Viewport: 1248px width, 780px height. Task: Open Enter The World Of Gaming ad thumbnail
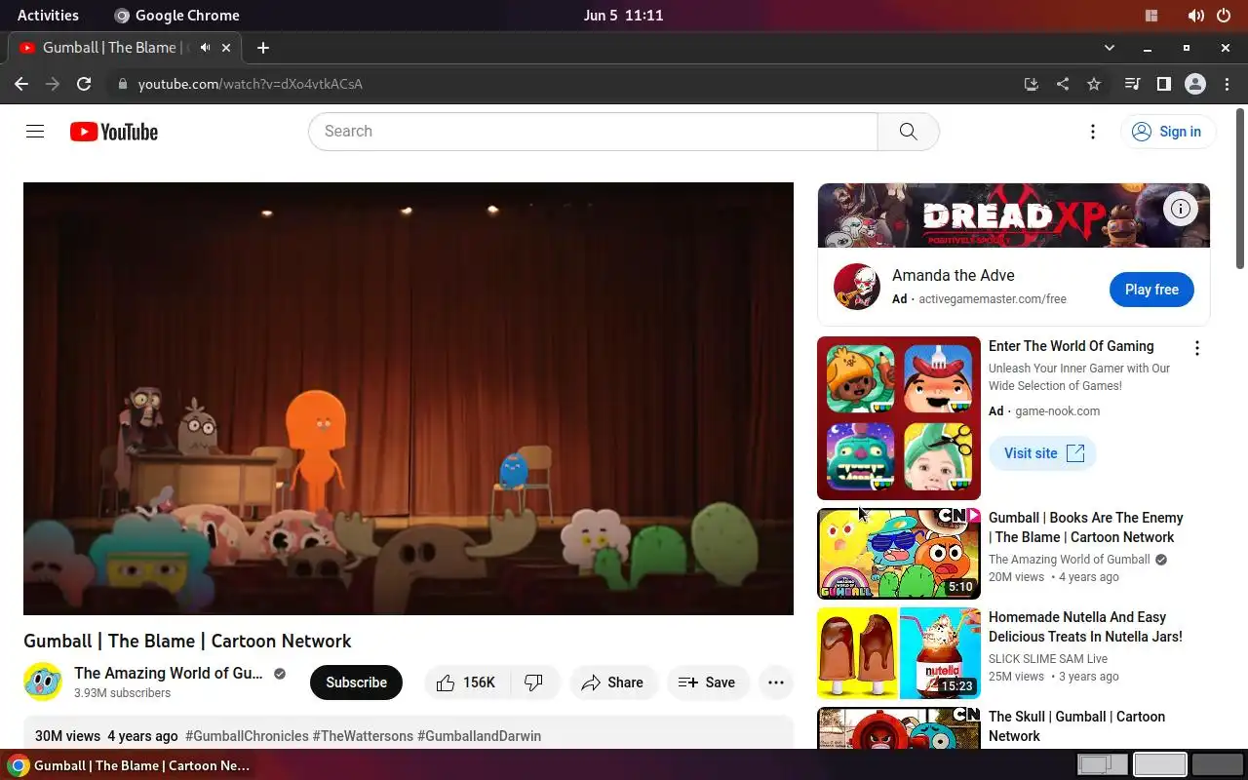click(x=899, y=418)
